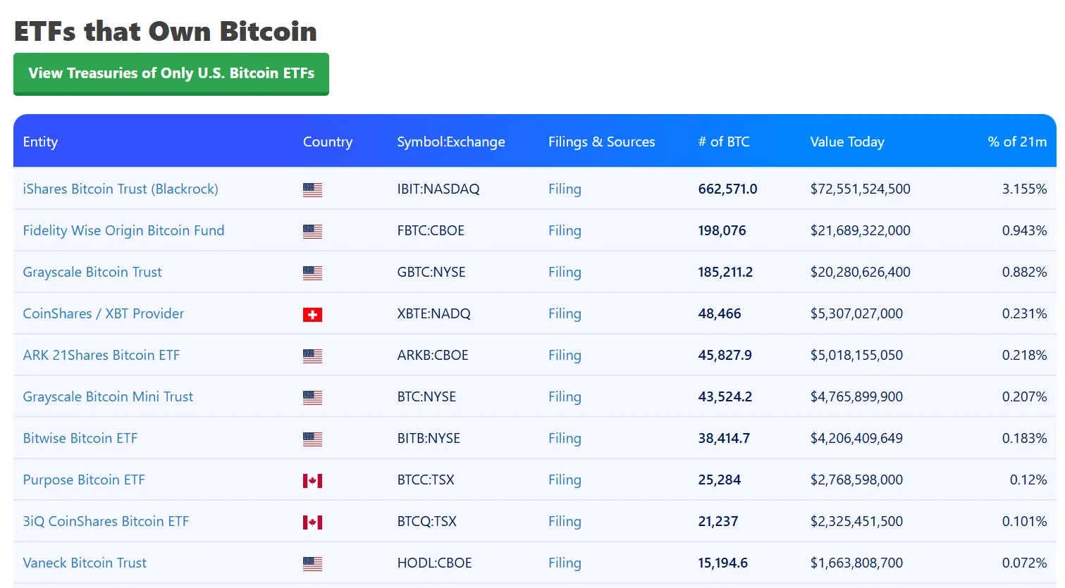
Task: Click the 25,284 BTC value
Action: pos(720,480)
